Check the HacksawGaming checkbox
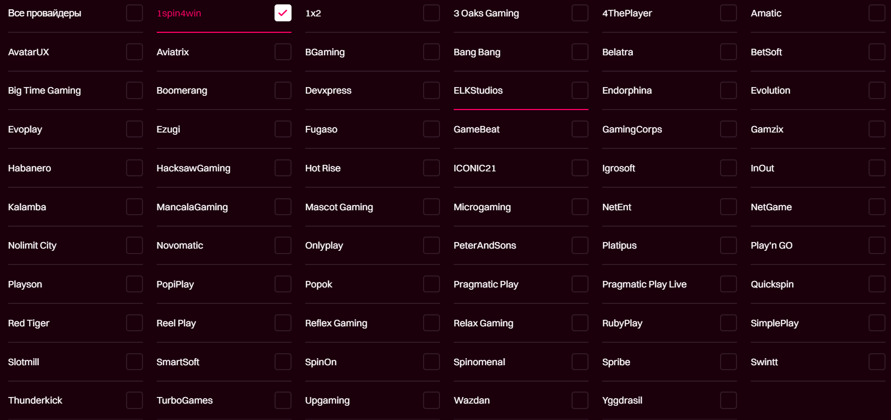Viewport: 891px width, 420px height. 283,168
